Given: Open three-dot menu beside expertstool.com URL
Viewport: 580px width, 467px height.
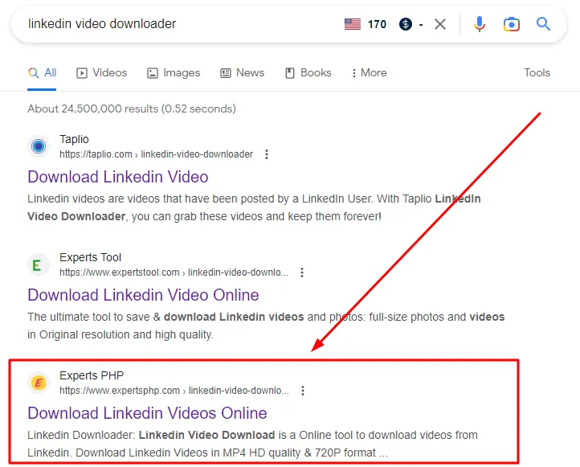Looking at the screenshot, I should (x=302, y=272).
